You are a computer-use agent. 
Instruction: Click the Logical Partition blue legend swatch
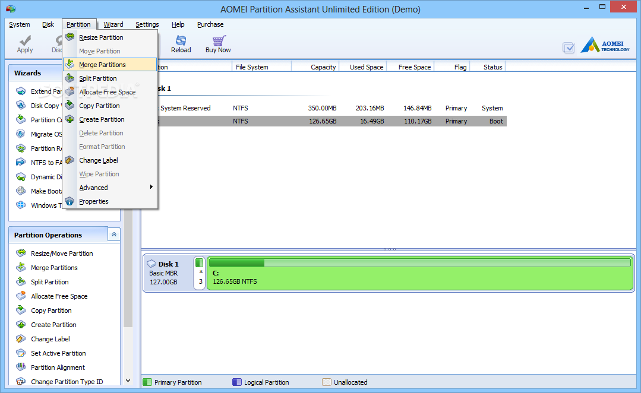pyautogui.click(x=236, y=382)
